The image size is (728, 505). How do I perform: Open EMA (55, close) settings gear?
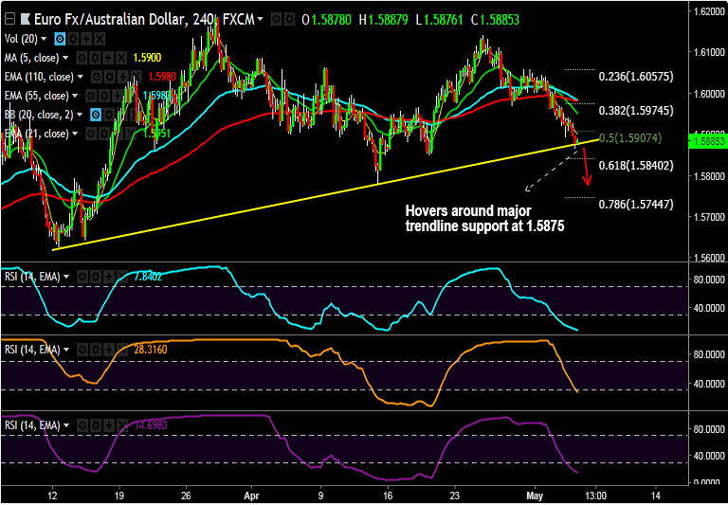104,96
